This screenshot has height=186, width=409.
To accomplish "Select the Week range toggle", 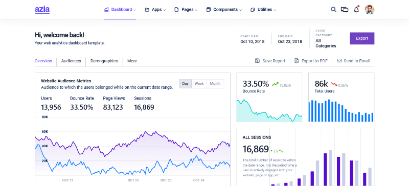I will pyautogui.click(x=199, y=84).
